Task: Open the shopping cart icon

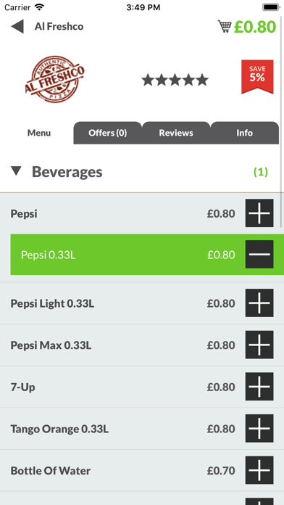Action: (x=225, y=26)
